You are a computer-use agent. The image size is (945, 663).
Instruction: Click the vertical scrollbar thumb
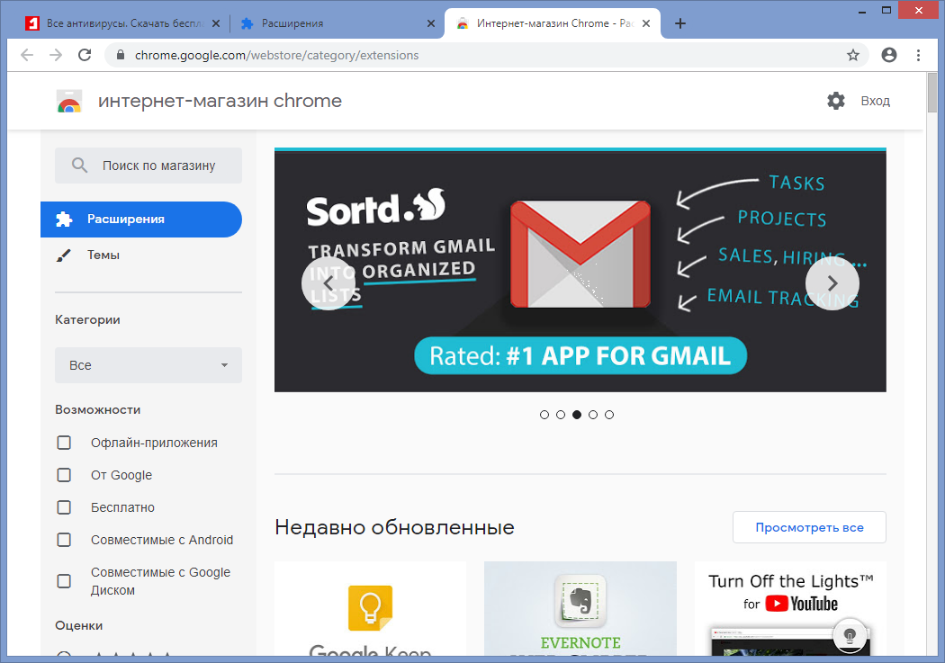point(933,92)
